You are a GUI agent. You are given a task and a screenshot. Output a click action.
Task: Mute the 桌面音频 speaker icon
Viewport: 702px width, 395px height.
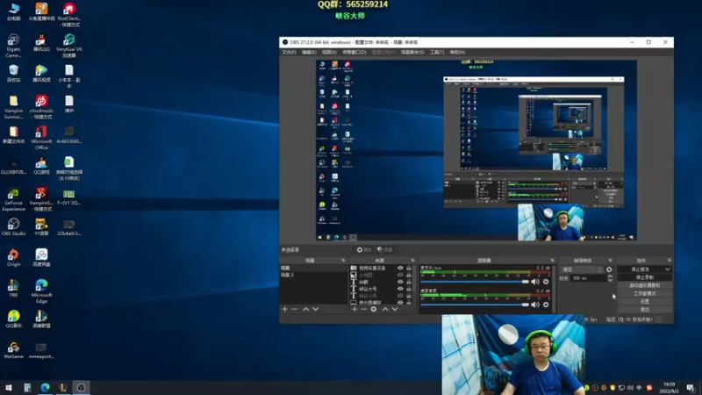[535, 305]
